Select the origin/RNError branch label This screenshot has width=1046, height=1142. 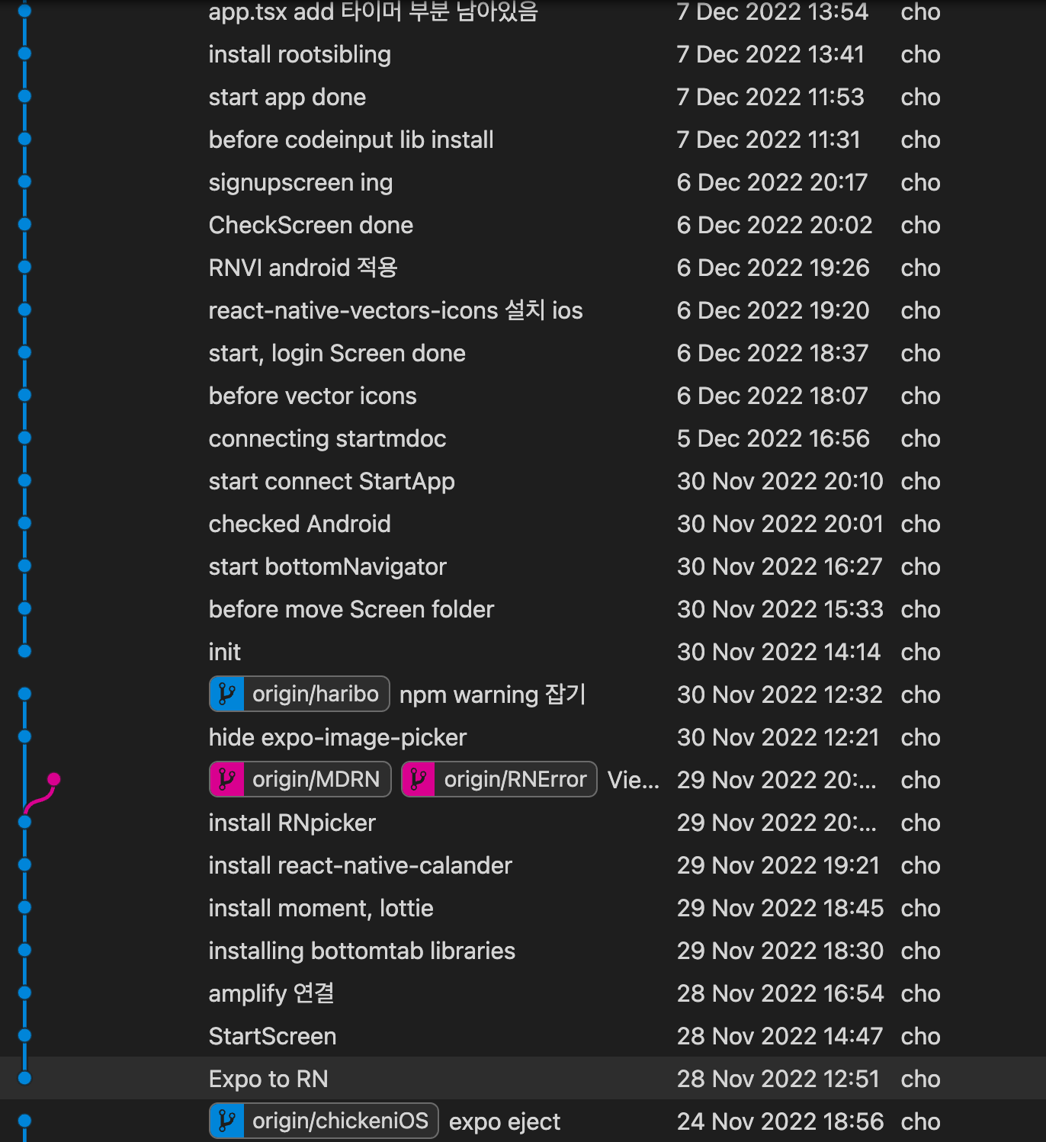point(499,779)
